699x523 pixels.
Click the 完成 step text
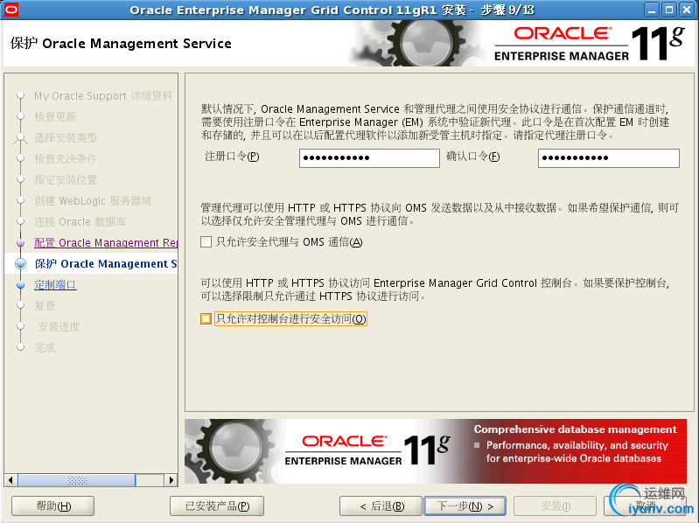click(x=45, y=347)
